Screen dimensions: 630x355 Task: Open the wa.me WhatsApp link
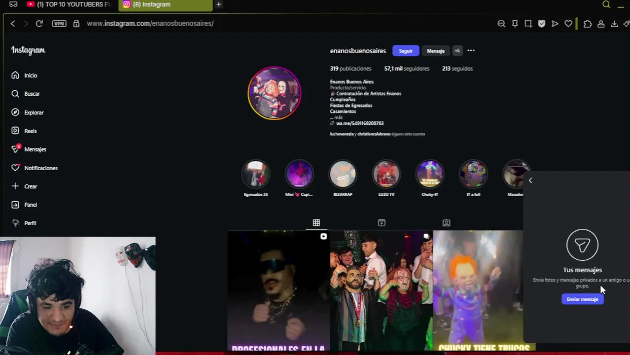click(x=359, y=123)
